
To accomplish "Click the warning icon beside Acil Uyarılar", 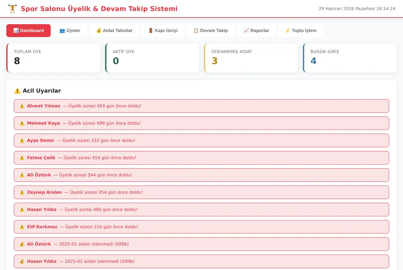I will (17, 91).
